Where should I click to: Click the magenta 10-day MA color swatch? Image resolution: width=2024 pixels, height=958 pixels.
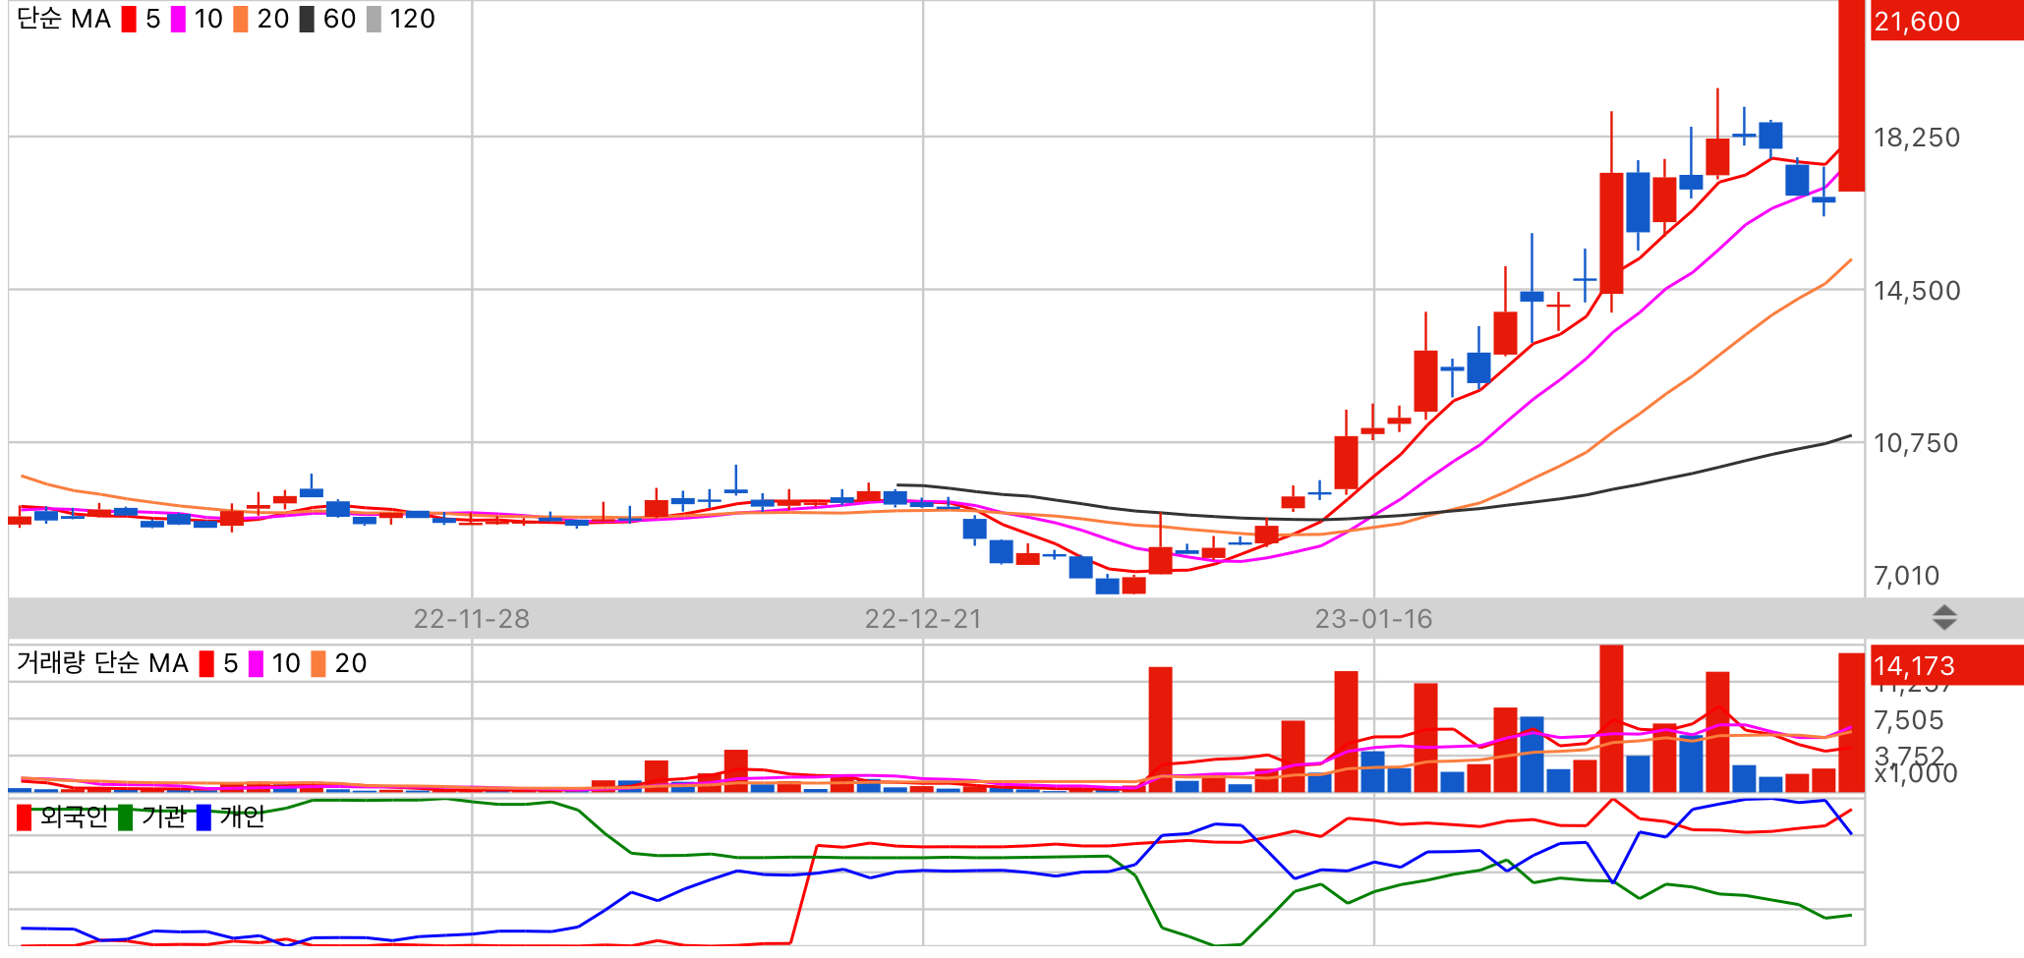[x=178, y=20]
